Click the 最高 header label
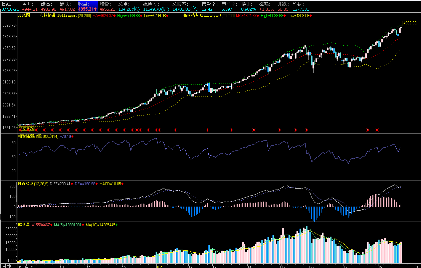This screenshot has width=421, height=268. tap(47, 4)
